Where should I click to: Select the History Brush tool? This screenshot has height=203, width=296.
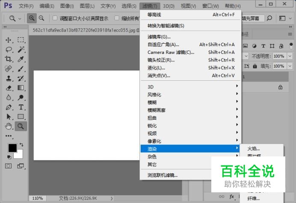coord(21,78)
